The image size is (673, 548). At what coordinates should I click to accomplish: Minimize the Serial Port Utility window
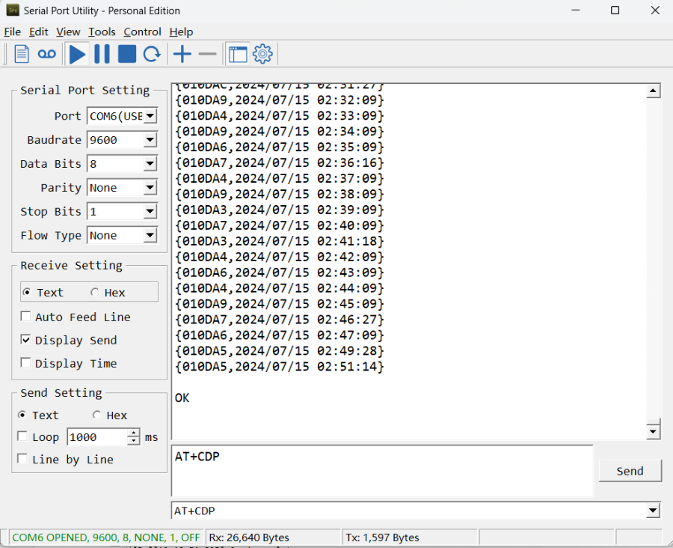tap(576, 10)
